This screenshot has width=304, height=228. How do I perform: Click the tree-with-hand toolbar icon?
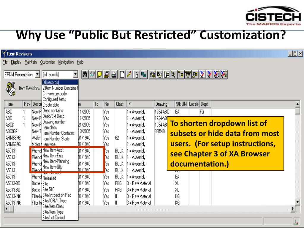pos(159,75)
